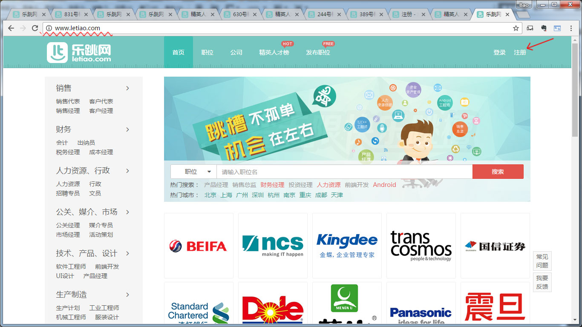Select hot city 天津
Screen dimensions: 582x327
337,195
